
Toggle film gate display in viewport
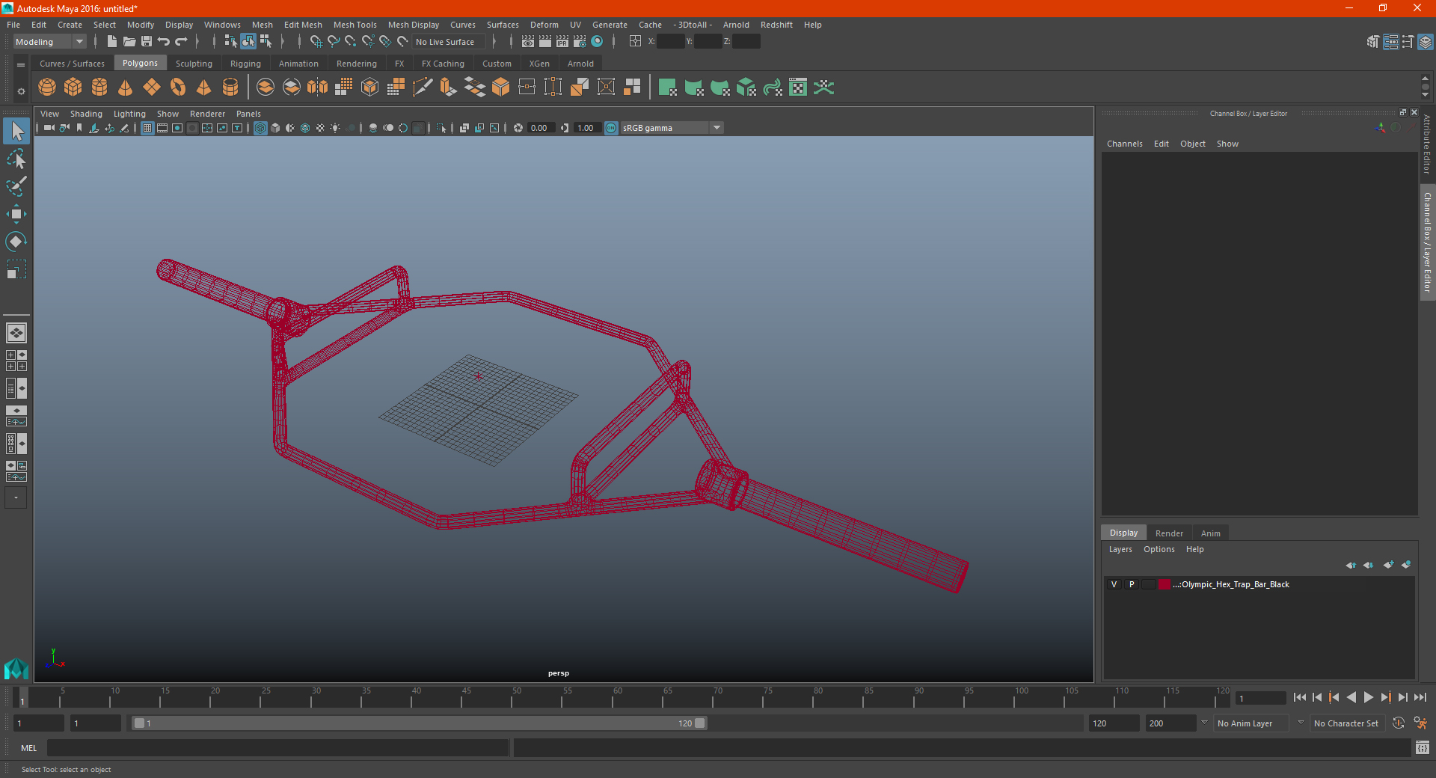coord(162,128)
